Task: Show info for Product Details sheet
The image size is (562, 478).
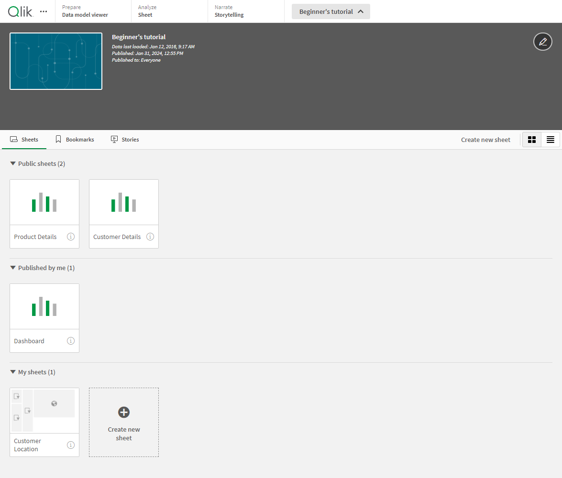Action: click(71, 237)
